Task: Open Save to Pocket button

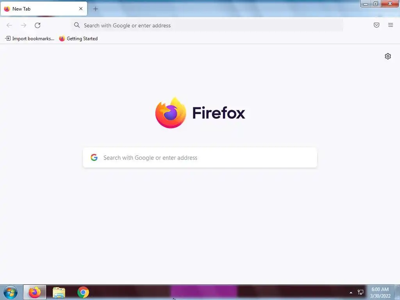Action: pyautogui.click(x=377, y=25)
